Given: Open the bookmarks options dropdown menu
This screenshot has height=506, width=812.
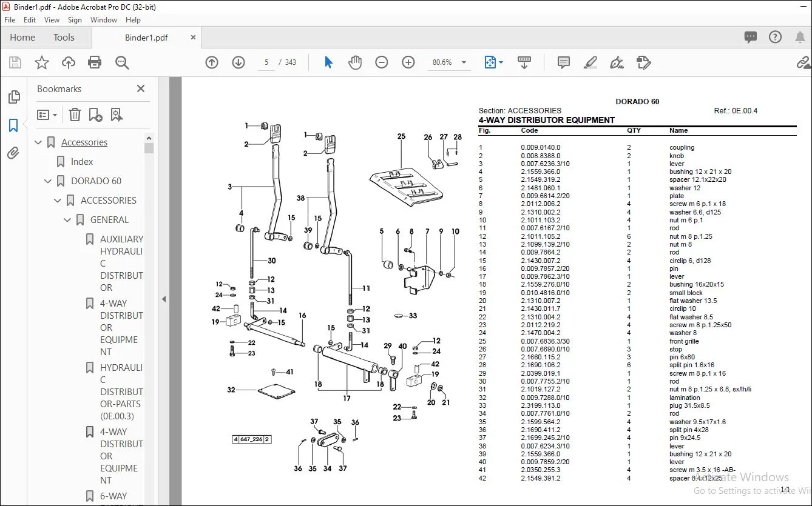Looking at the screenshot, I should [47, 115].
